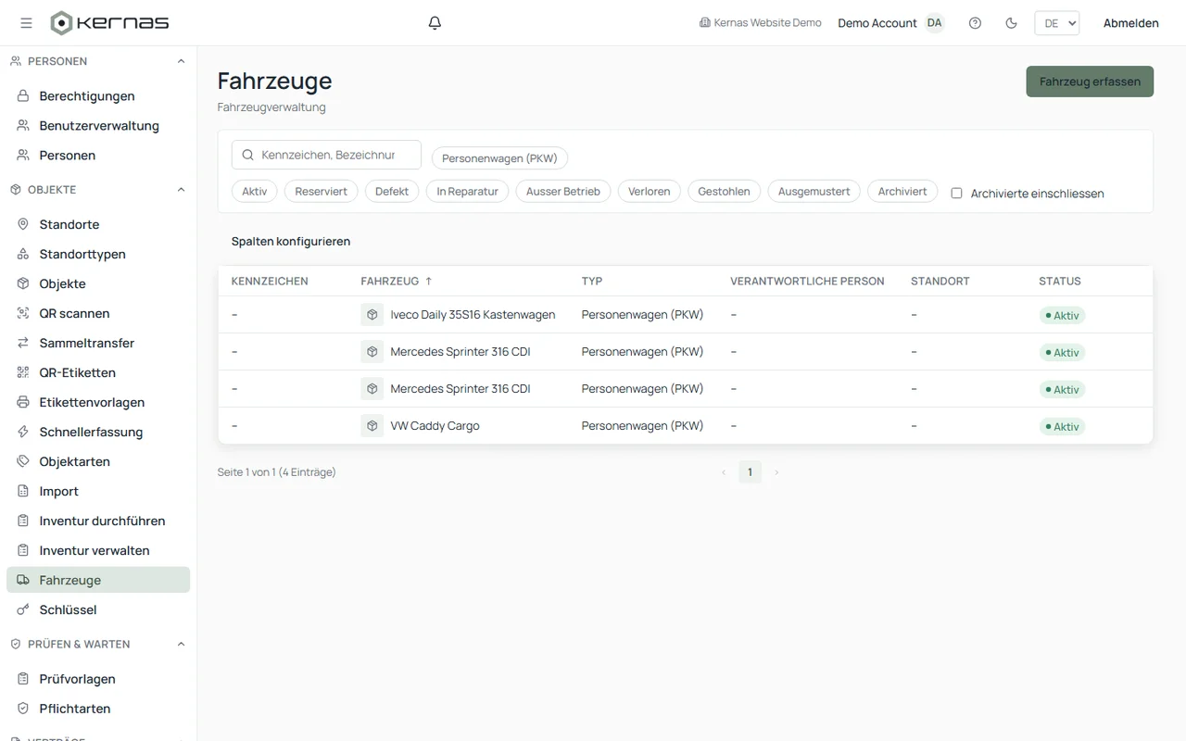Sort by the STATUS column header
Screen dimensions: 1186x741
tap(1060, 282)
